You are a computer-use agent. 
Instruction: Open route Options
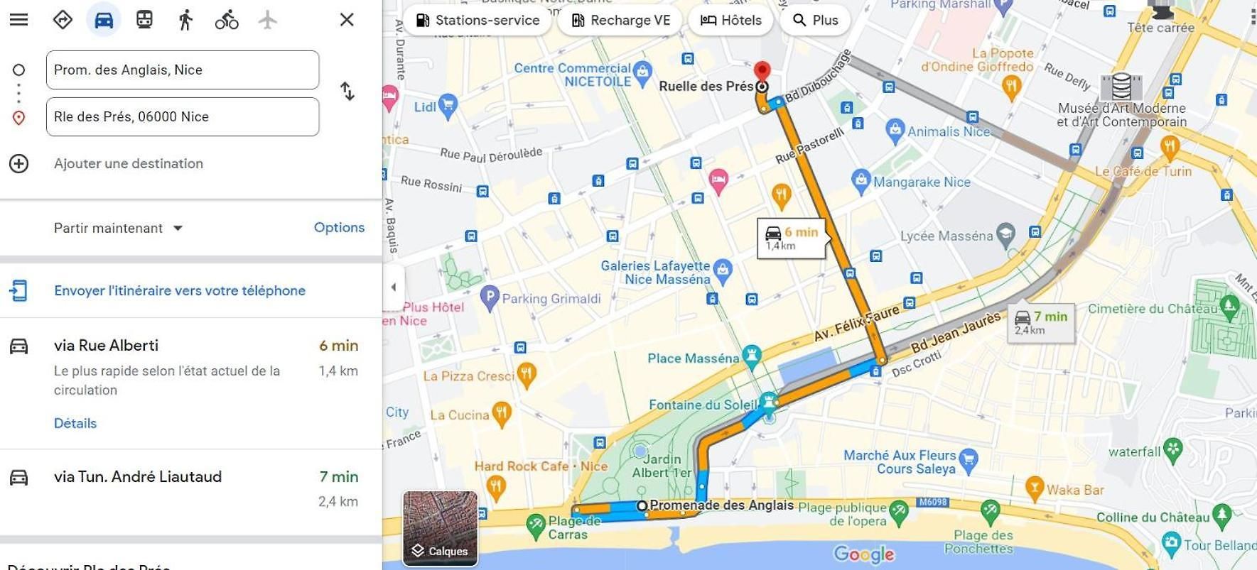(x=339, y=227)
